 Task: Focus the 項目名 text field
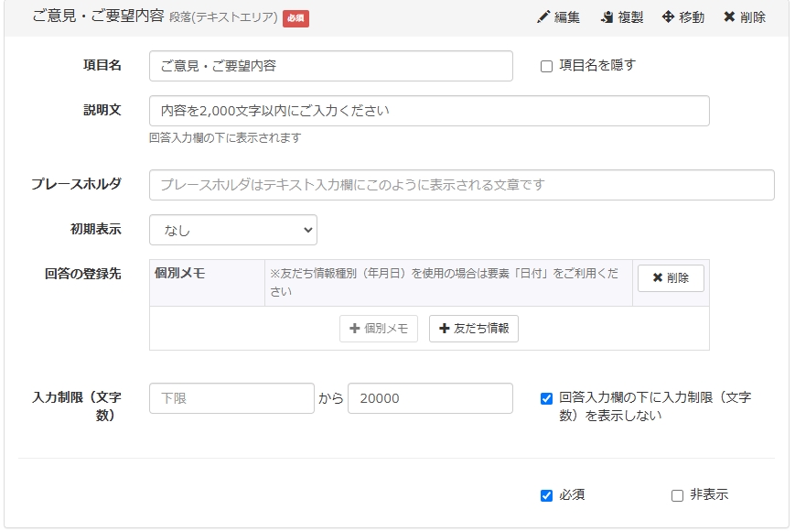point(330,66)
